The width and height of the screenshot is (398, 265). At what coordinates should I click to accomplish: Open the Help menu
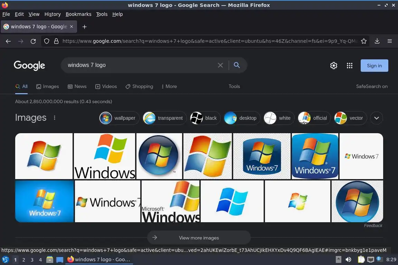(x=117, y=14)
